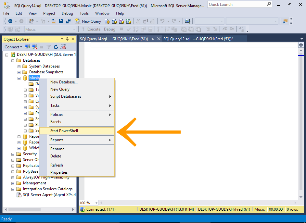Click the Save All toolbar icon
This screenshot has width=306, height=223.
68,21
